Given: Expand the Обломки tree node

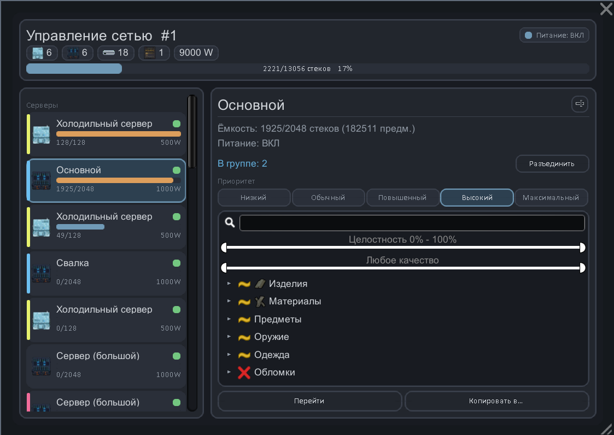Looking at the screenshot, I should click(229, 372).
